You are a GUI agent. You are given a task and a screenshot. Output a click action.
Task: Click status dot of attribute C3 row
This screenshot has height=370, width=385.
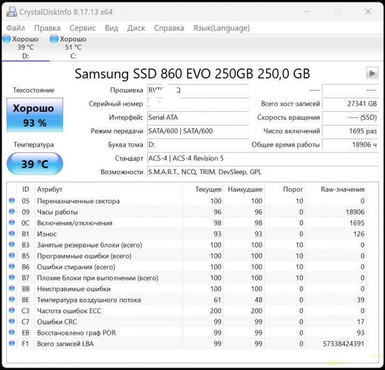(12, 310)
